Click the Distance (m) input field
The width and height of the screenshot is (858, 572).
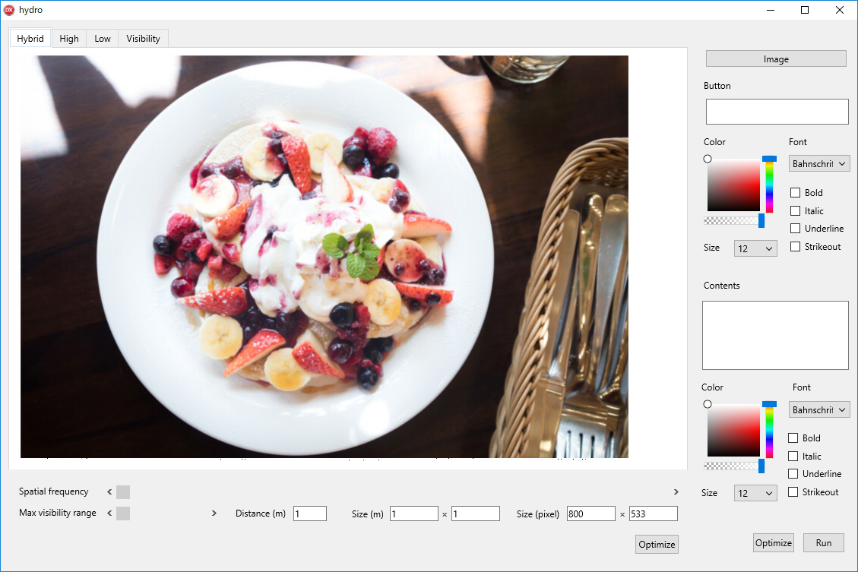point(310,514)
